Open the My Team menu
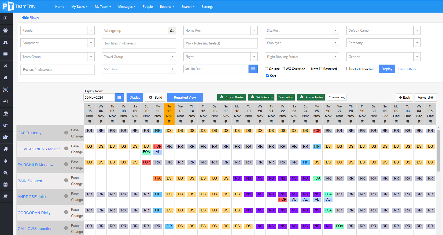 (103, 7)
